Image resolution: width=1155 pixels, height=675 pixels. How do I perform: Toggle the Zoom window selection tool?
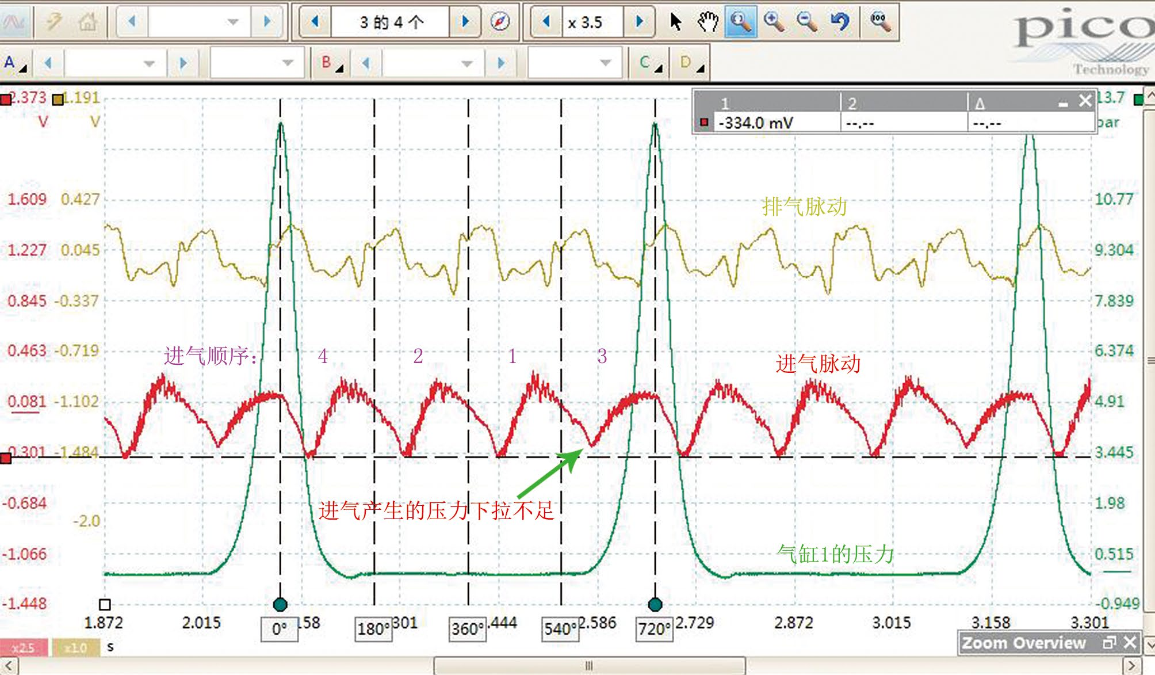741,22
